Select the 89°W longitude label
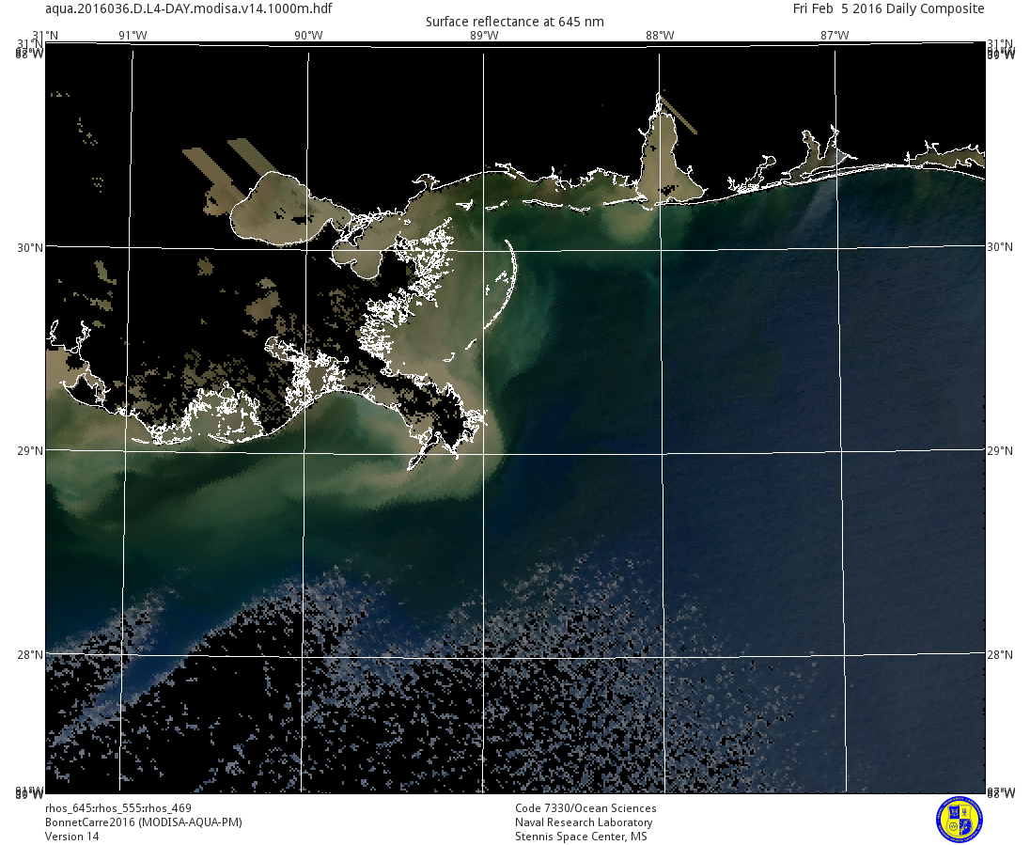The height and width of the screenshot is (845, 1030). [x=483, y=36]
